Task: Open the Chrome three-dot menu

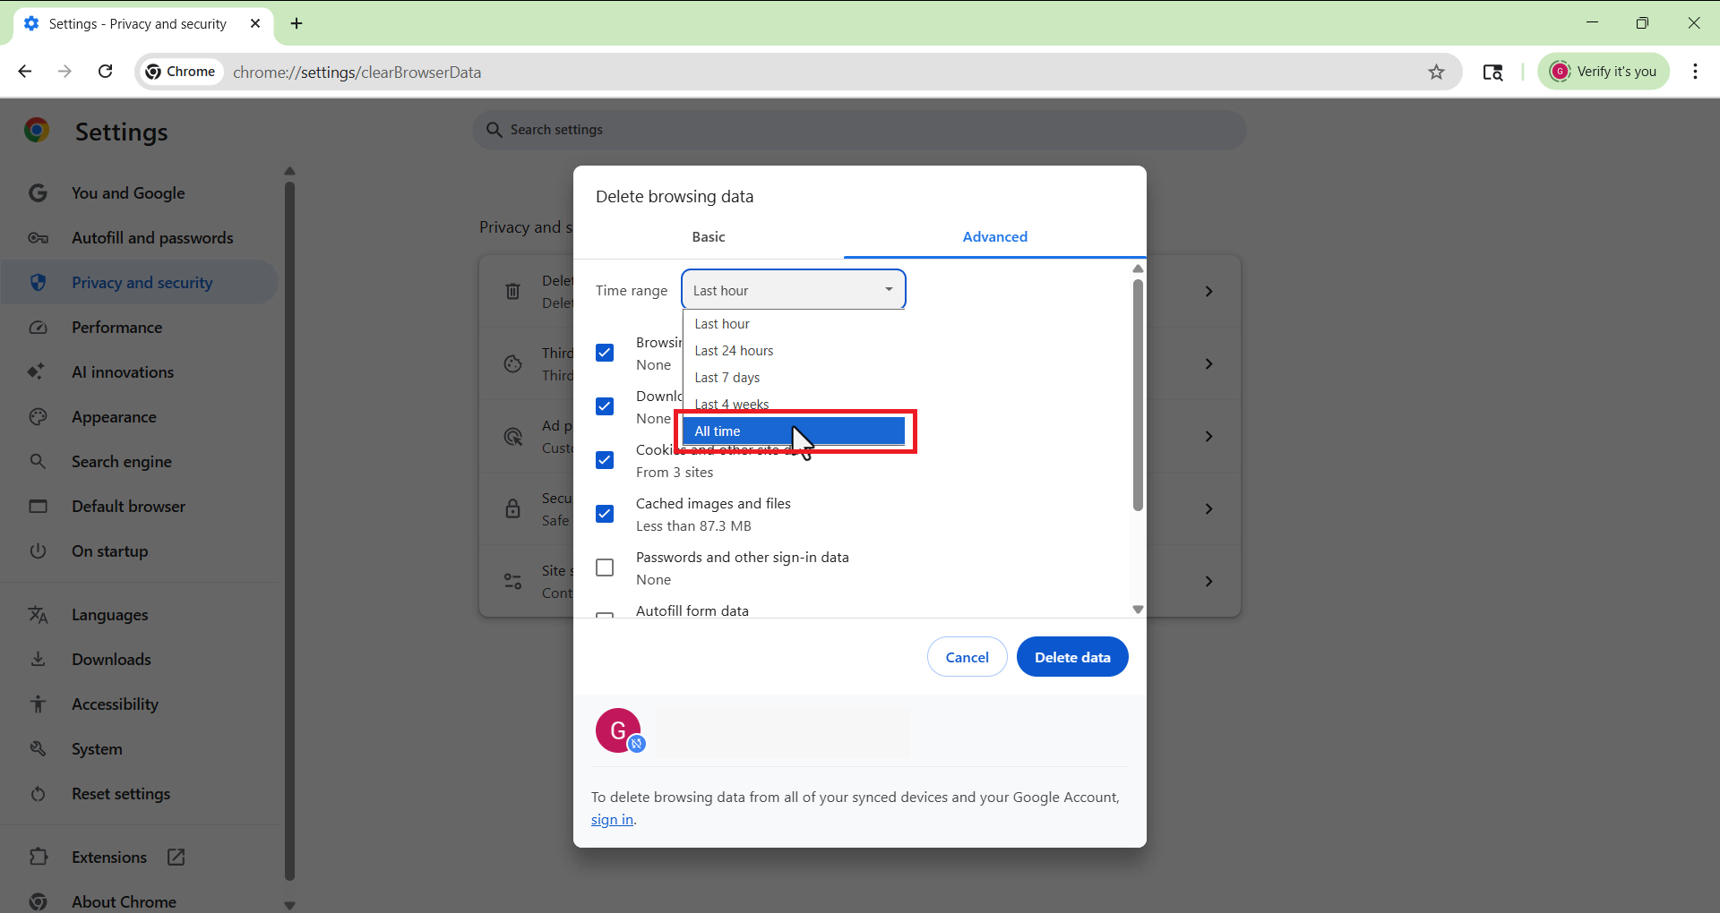Action: (x=1695, y=72)
